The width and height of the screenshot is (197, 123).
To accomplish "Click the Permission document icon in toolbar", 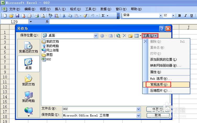I will click(23, 16).
